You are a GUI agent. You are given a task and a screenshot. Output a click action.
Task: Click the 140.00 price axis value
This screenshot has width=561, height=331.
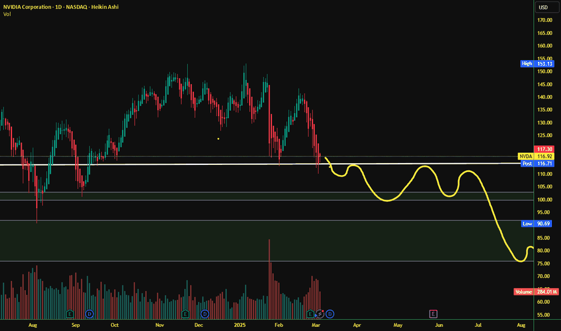545,97
